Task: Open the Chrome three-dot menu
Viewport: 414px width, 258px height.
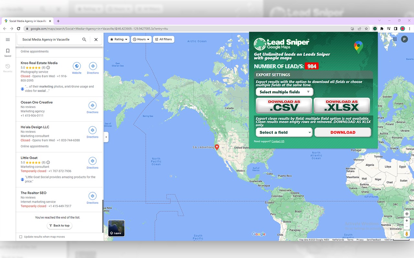Action: click(409, 29)
